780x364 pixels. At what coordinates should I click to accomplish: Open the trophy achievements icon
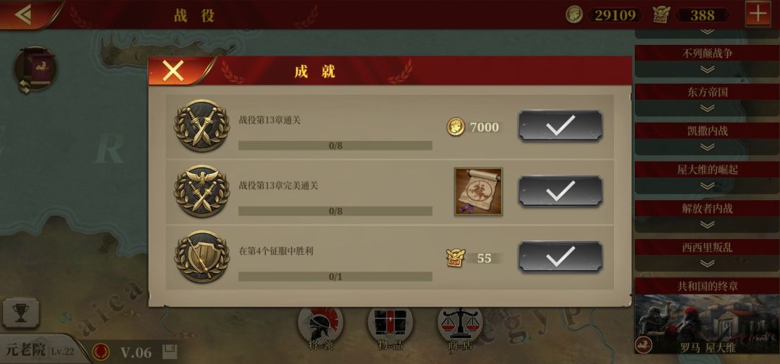tap(21, 313)
